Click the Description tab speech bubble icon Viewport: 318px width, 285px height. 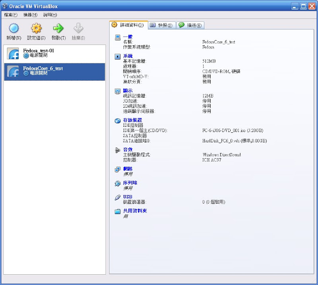pyautogui.click(x=181, y=25)
